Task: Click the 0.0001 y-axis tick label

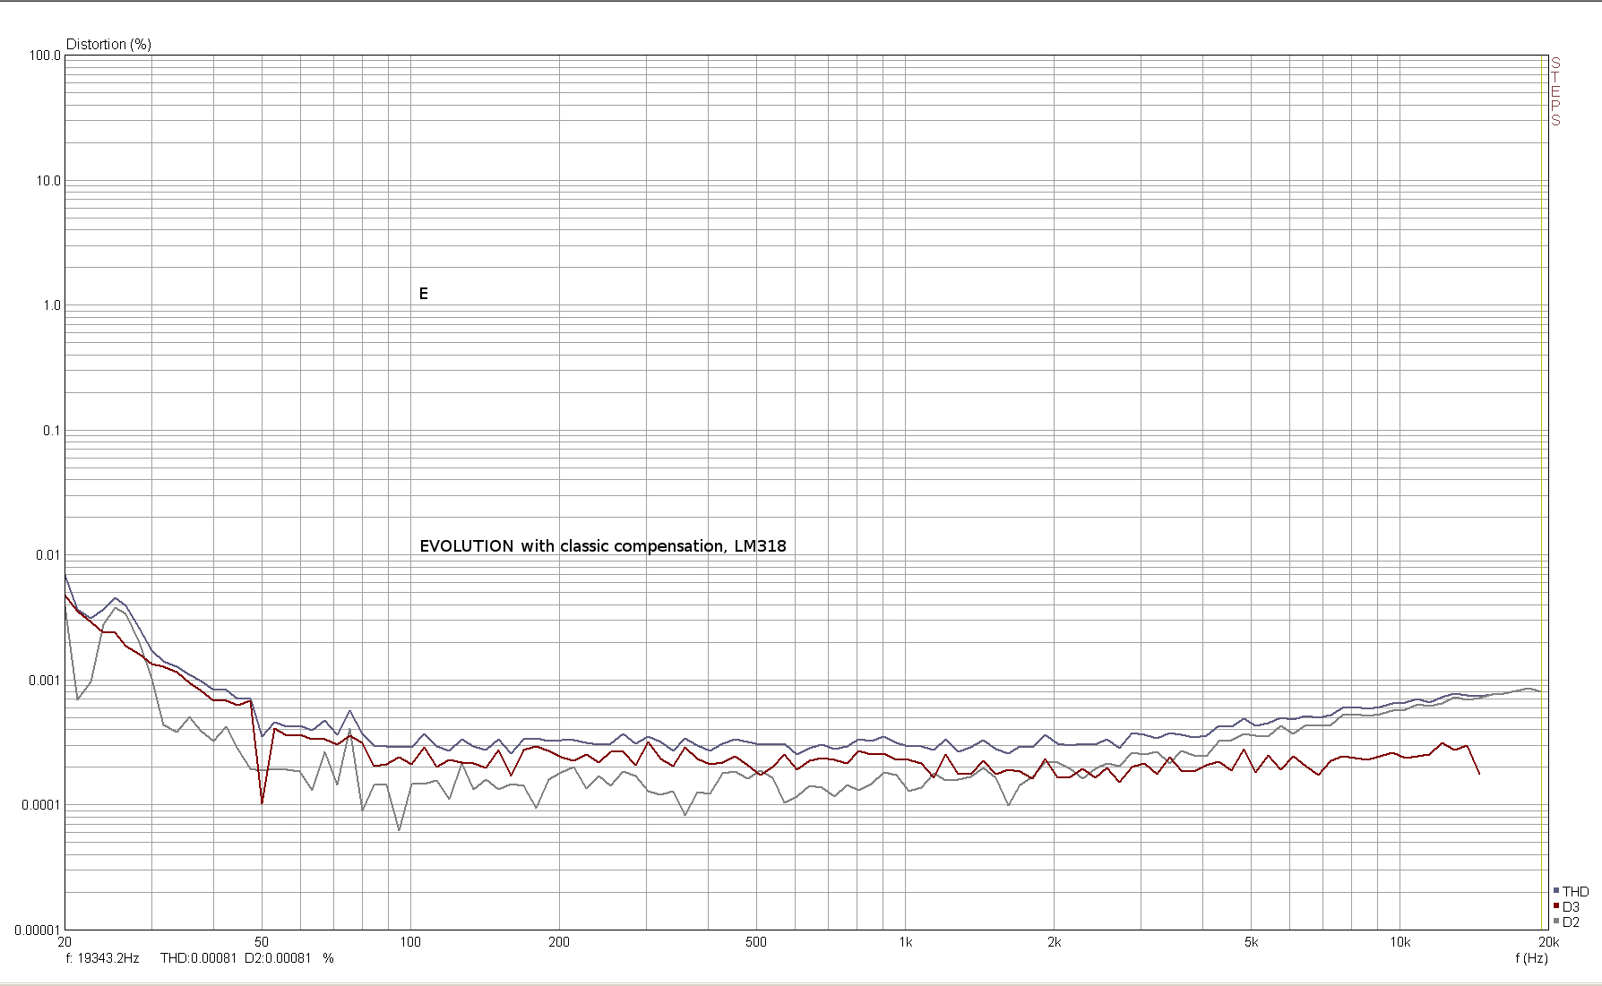Action: 41,805
